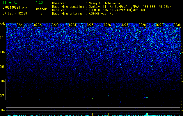Click the 0.7 kHz axis label

(2, 96)
